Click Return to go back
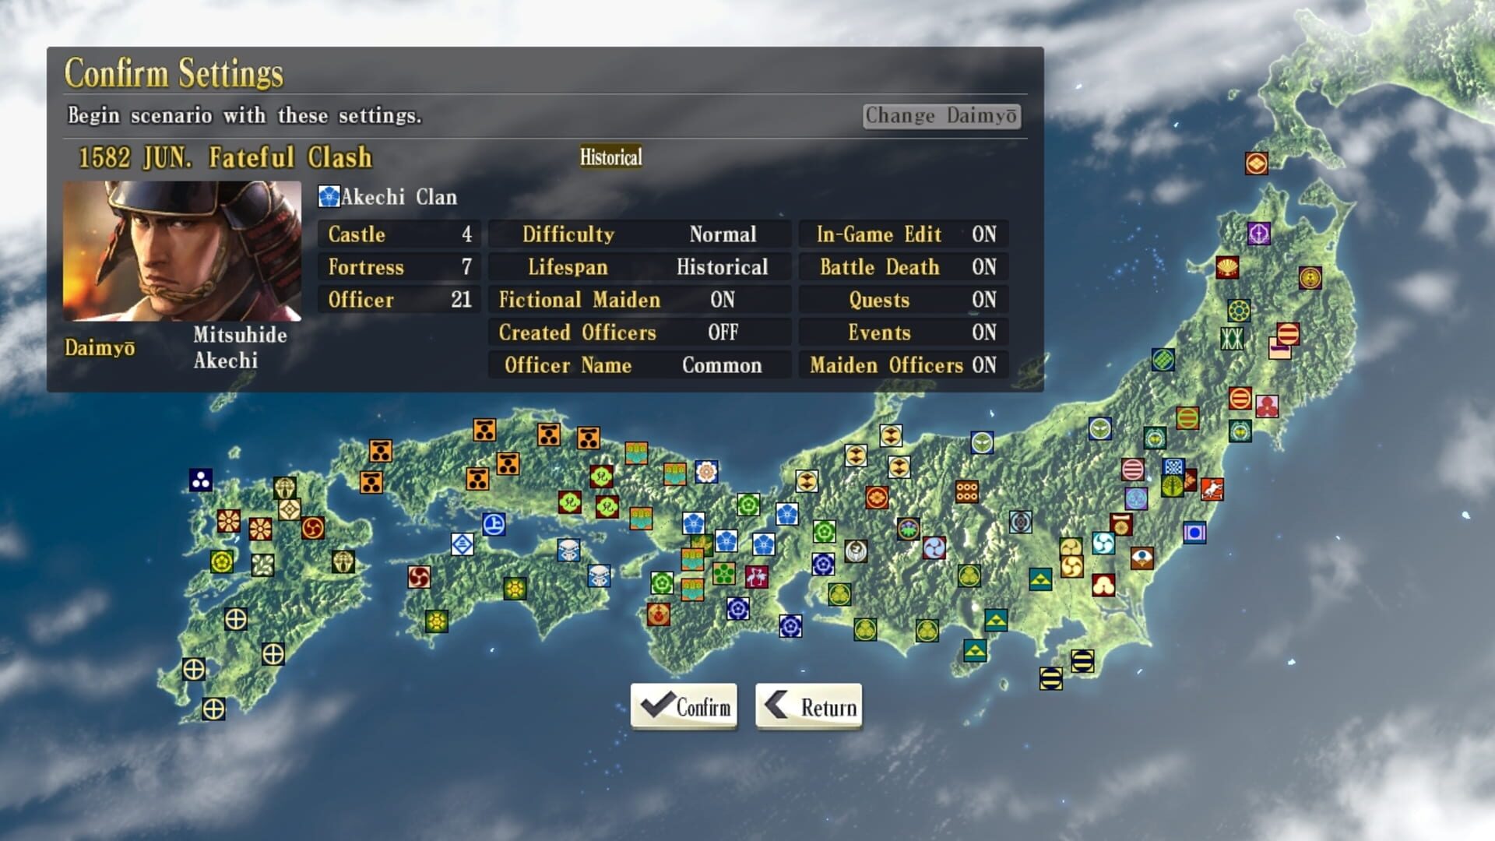Viewport: 1495px width, 841px height. 807,707
